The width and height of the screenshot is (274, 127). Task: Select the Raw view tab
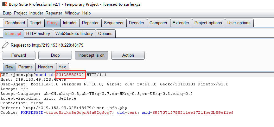(x=10, y=67)
